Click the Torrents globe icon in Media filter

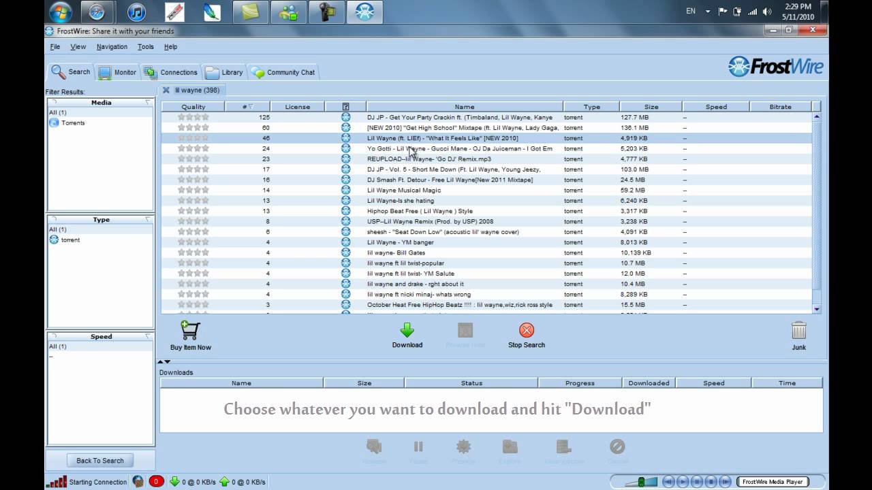click(x=54, y=122)
